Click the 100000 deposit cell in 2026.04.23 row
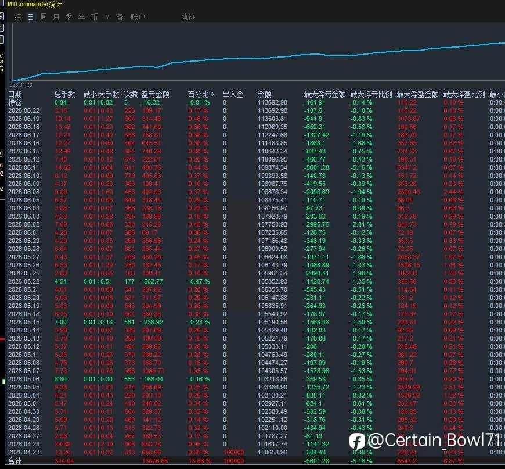Image resolution: width=505 pixels, height=469 pixels. click(233, 452)
